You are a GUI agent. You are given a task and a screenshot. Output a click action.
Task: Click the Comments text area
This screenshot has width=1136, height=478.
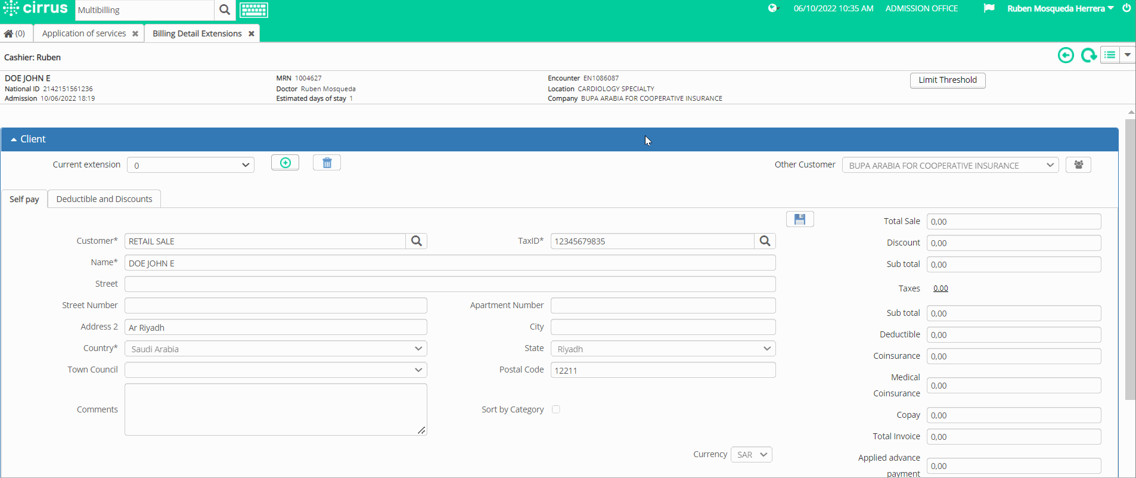point(276,409)
